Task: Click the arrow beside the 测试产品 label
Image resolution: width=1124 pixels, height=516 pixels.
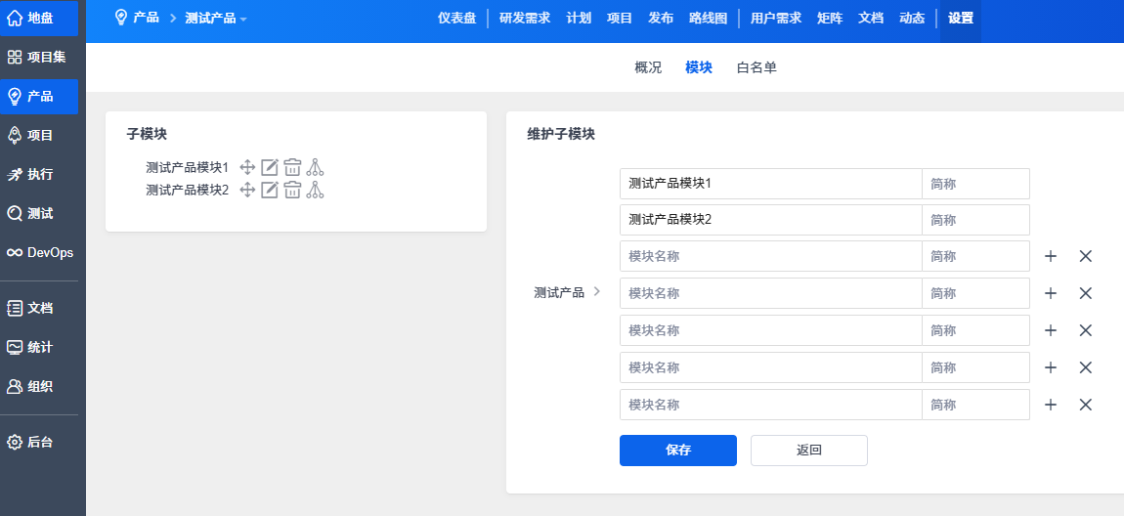Action: (x=597, y=291)
